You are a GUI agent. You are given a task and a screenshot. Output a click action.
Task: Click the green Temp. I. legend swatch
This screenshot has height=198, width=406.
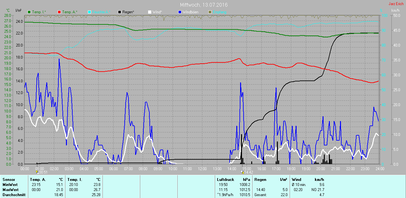(29, 12)
